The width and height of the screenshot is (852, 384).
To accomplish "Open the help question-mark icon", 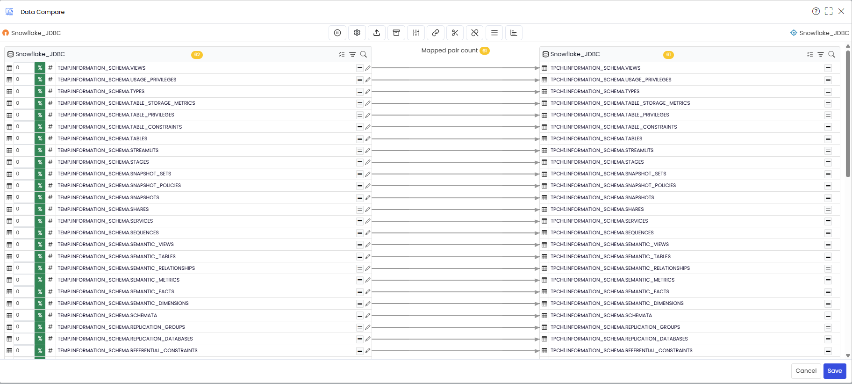I will tap(816, 11).
